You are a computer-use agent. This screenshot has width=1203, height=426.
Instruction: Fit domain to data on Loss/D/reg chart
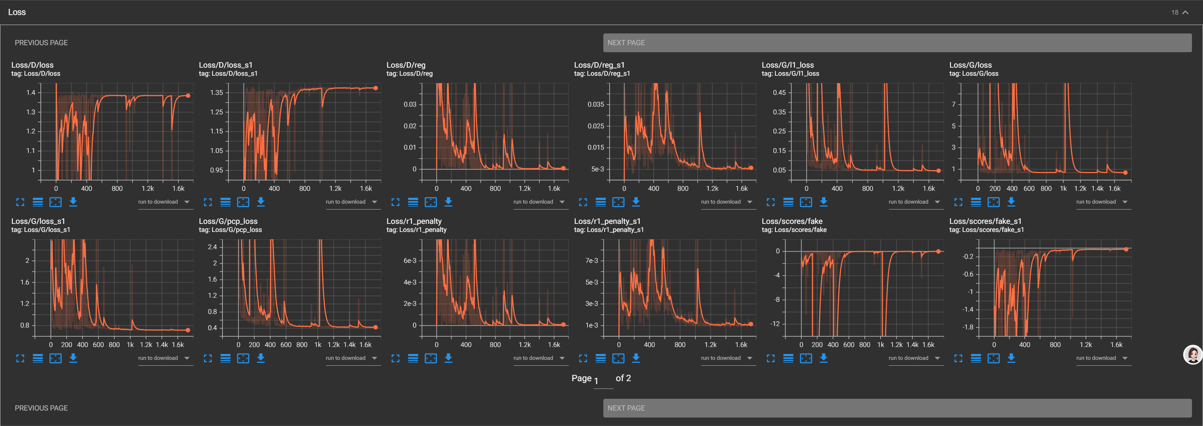click(x=430, y=202)
